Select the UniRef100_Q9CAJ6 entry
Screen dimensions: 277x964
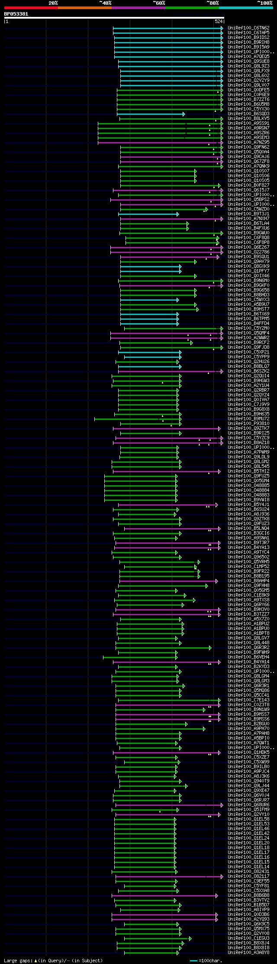click(248, 157)
